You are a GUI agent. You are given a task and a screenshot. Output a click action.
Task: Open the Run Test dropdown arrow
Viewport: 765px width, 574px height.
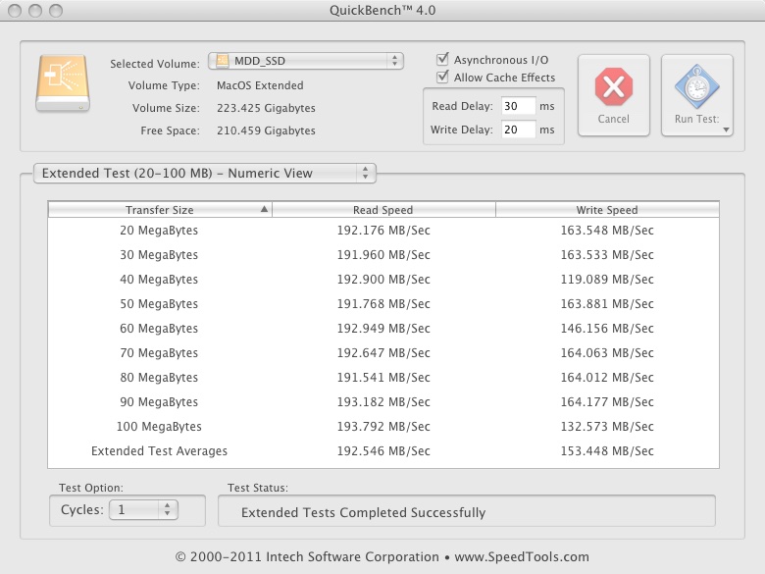click(726, 130)
